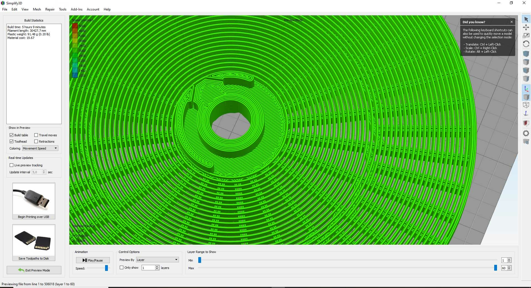Click Exit Preview Mode button

point(34,270)
